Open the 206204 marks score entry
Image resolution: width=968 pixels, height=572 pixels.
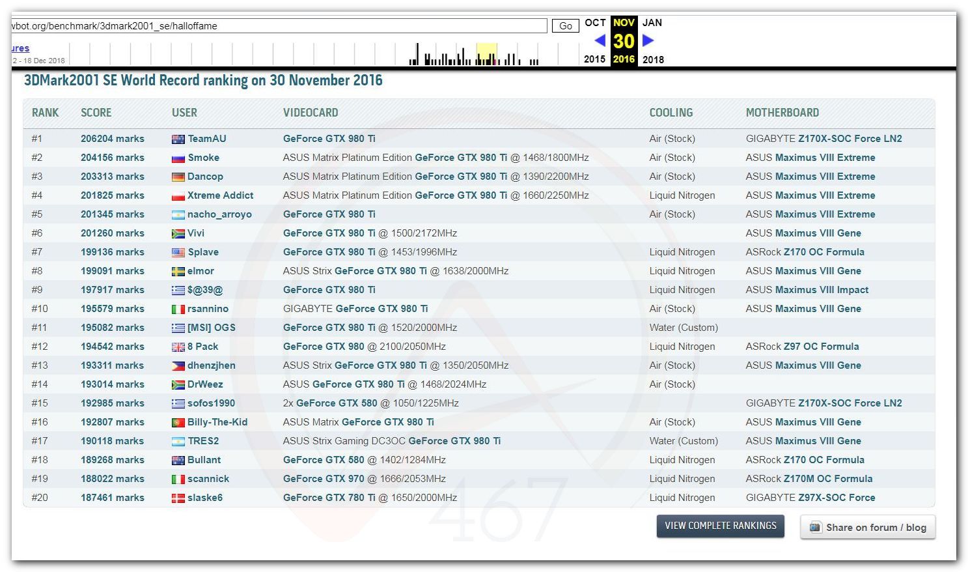pyautogui.click(x=113, y=139)
